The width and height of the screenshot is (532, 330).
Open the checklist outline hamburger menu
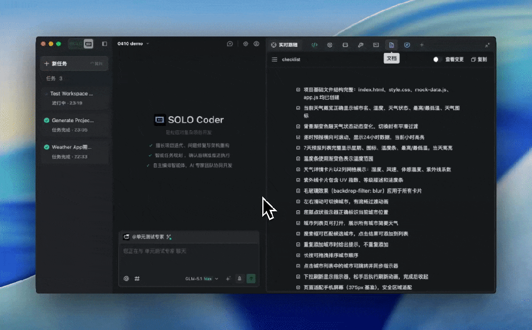pos(275,60)
